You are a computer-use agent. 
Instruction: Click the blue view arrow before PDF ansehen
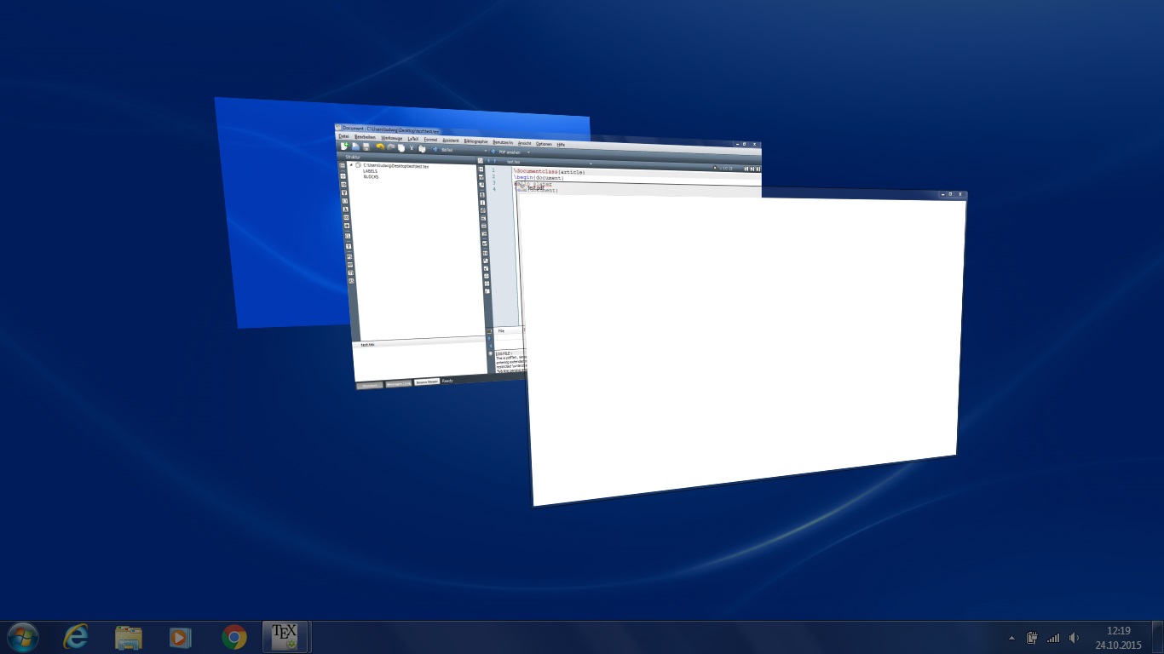493,151
